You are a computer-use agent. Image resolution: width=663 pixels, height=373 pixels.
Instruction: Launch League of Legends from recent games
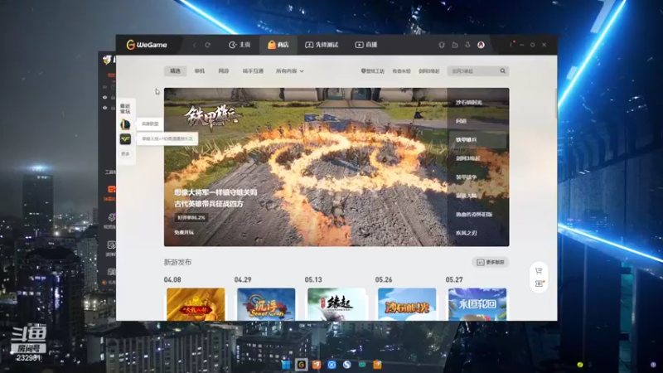click(125, 124)
